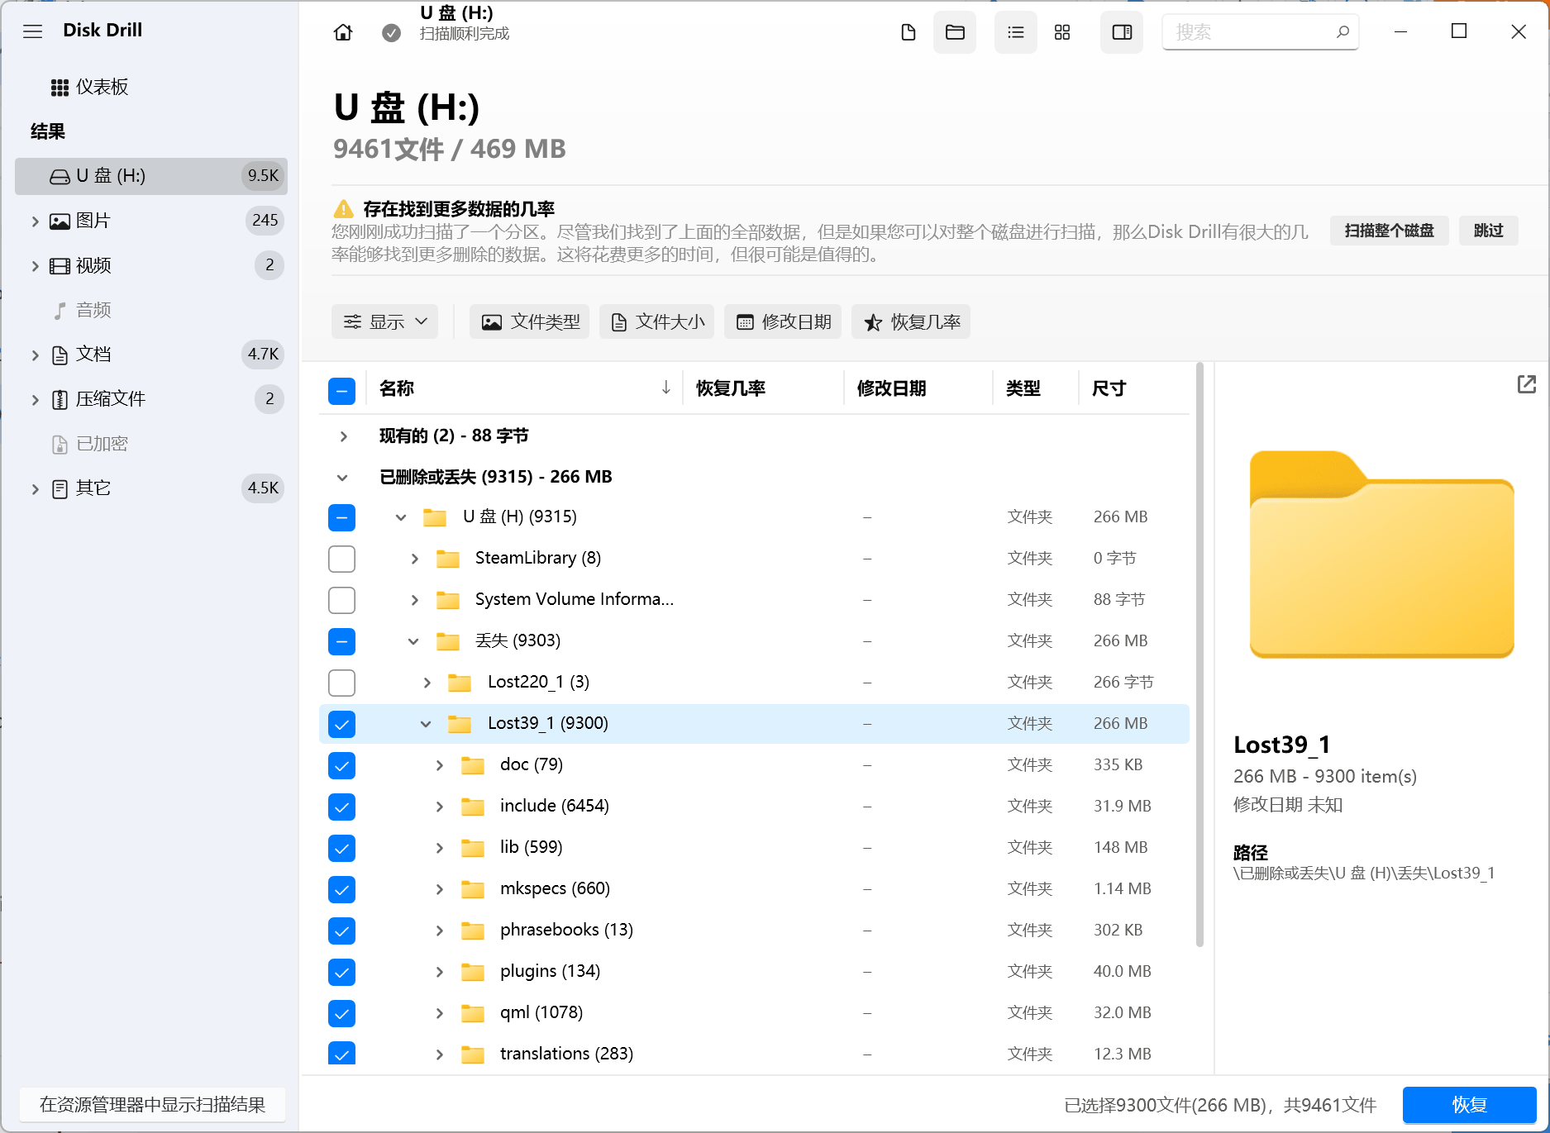1550x1133 pixels.
Task: Collapse 丢失 (9303) folder
Action: (x=413, y=641)
